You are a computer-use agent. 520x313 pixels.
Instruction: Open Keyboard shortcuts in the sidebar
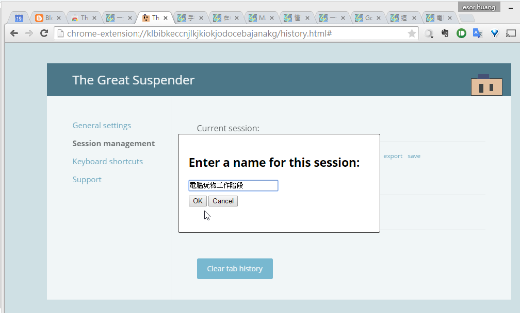coord(108,162)
